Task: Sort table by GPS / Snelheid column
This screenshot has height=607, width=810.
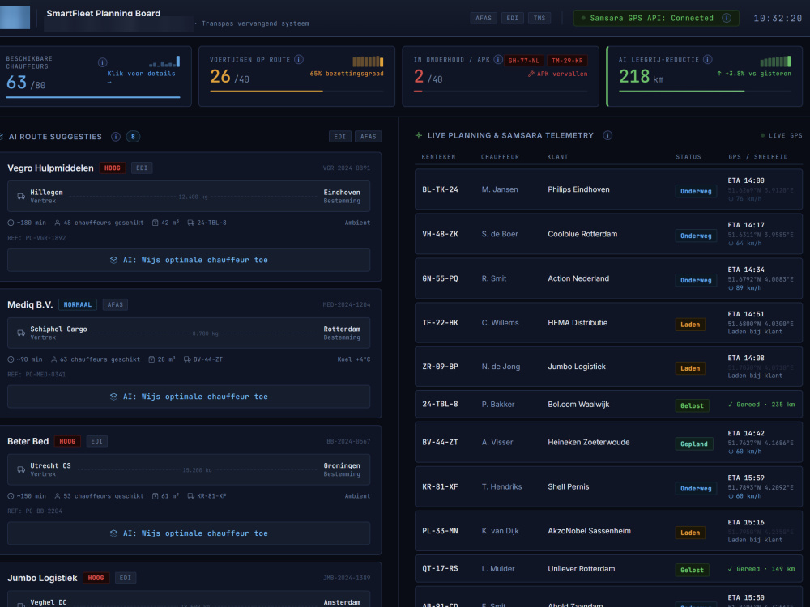Action: 758,157
